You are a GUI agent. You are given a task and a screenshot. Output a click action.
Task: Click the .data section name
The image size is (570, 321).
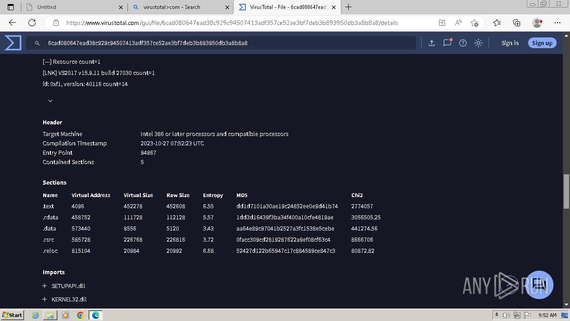pos(49,229)
